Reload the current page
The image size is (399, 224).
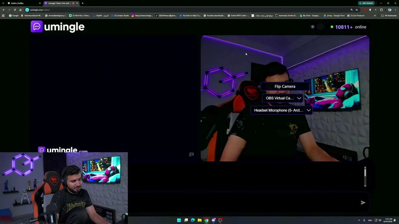[x=15, y=10]
